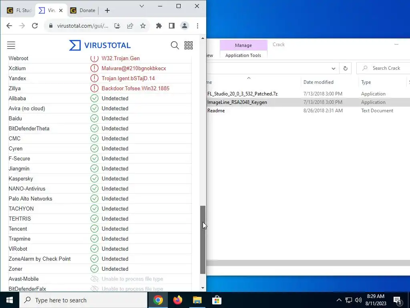
Task: Toggle Chrome side panel icon
Action: point(171,26)
